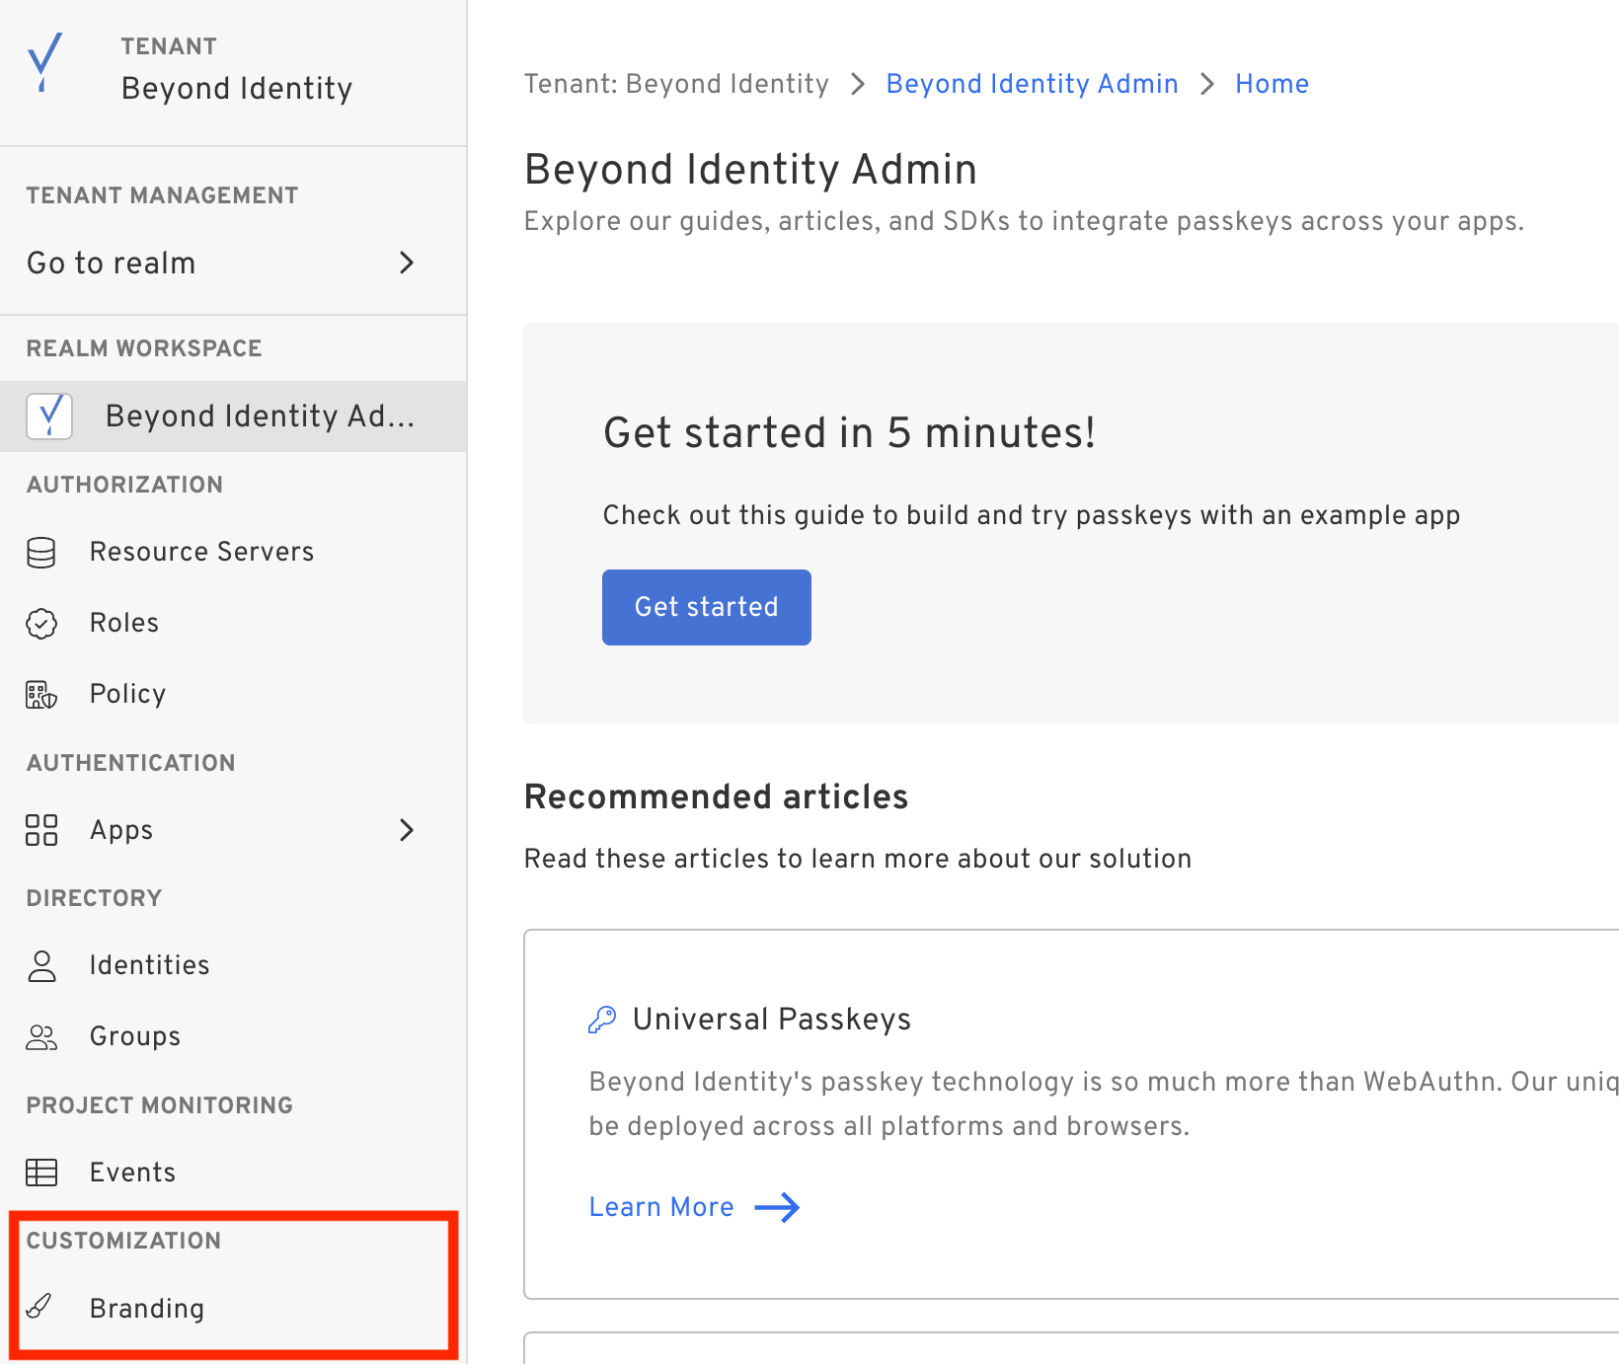Click the Branding paintbrush icon

pos(39,1307)
